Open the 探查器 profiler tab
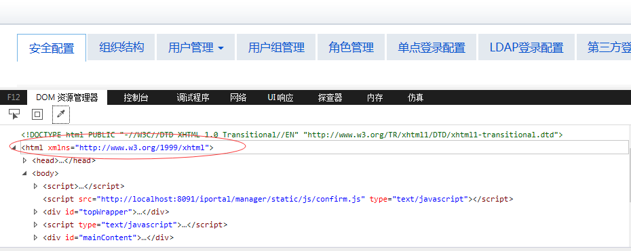This screenshot has height=251, width=631. 330,97
